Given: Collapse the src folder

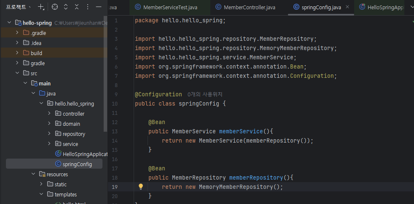Looking at the screenshot, I should tap(17, 73).
